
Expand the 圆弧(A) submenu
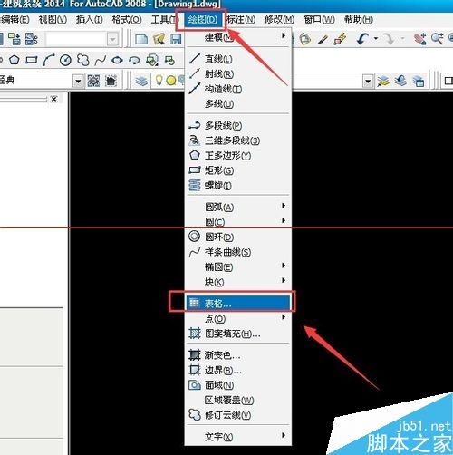tap(238, 207)
